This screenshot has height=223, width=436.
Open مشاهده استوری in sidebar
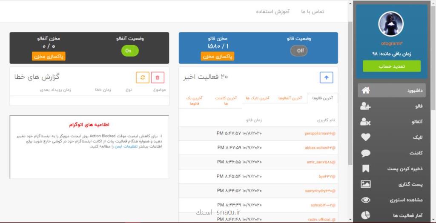click(392, 200)
